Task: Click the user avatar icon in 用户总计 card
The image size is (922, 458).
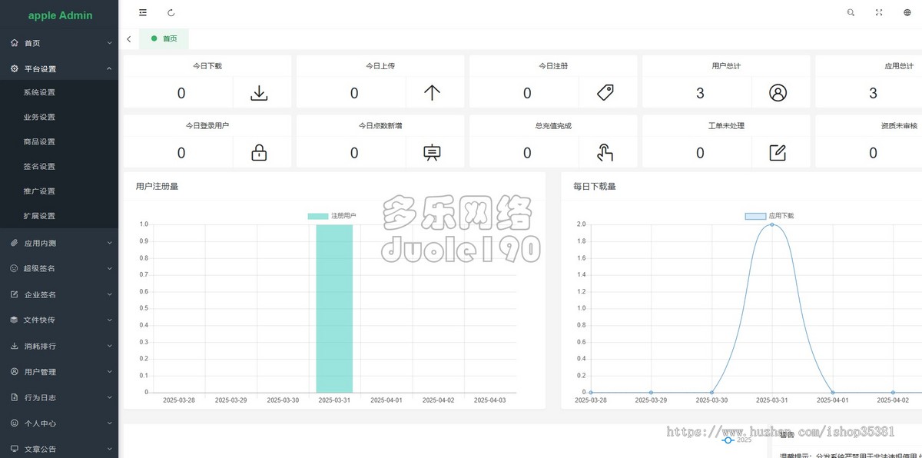Action: point(778,93)
